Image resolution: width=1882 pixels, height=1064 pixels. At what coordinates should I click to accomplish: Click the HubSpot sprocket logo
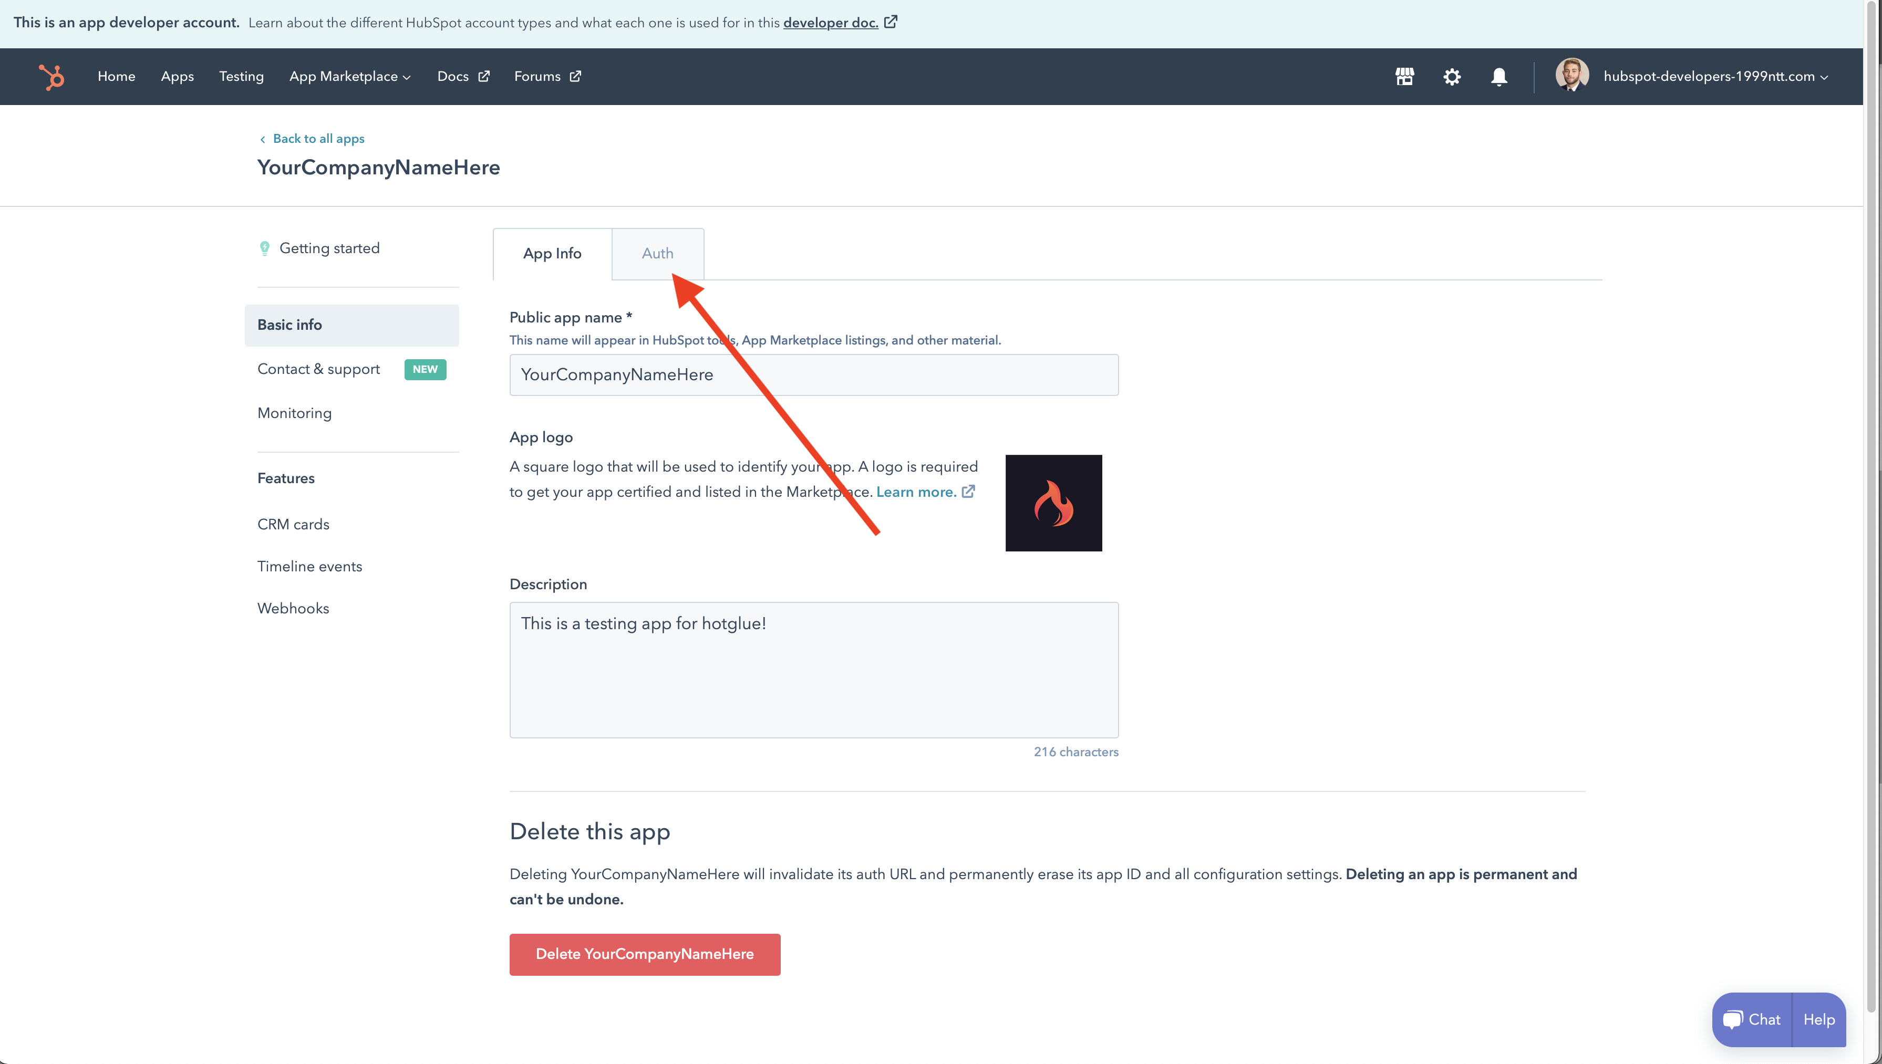(52, 77)
